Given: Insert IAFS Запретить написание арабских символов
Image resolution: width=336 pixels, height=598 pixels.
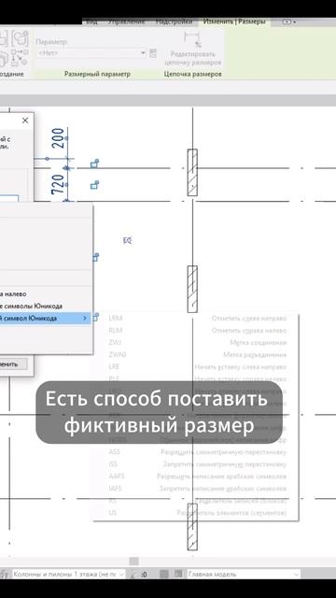Looking at the screenshot, I should [x=197, y=489].
